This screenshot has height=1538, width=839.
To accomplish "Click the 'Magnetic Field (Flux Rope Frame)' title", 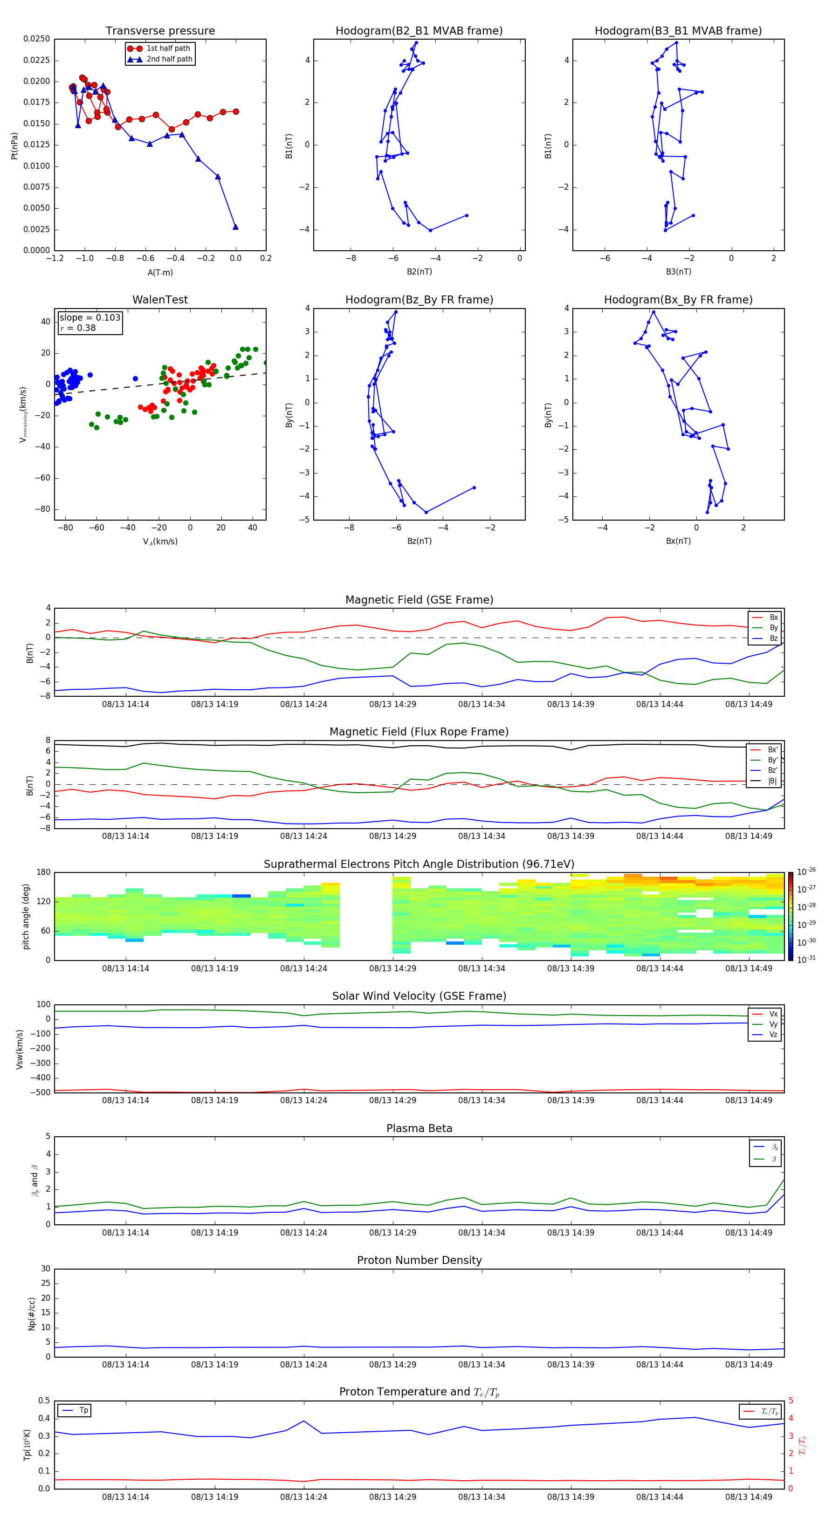I will click(419, 732).
